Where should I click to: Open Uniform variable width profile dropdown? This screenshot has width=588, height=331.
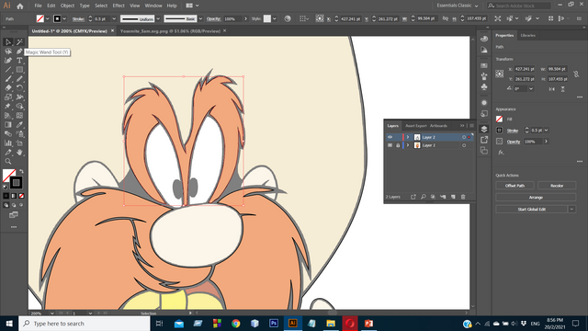(158, 18)
